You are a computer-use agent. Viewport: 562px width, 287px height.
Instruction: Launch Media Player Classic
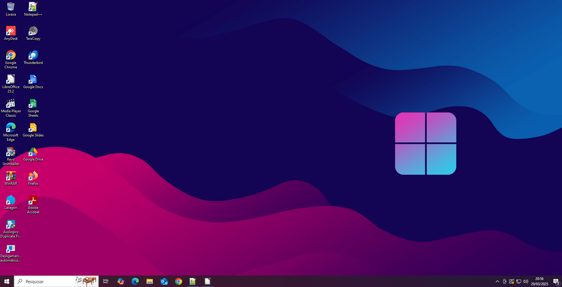click(x=11, y=104)
